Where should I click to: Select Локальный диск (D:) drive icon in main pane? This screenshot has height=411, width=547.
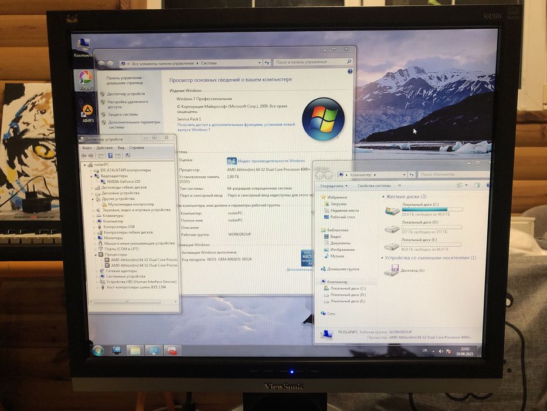(392, 229)
